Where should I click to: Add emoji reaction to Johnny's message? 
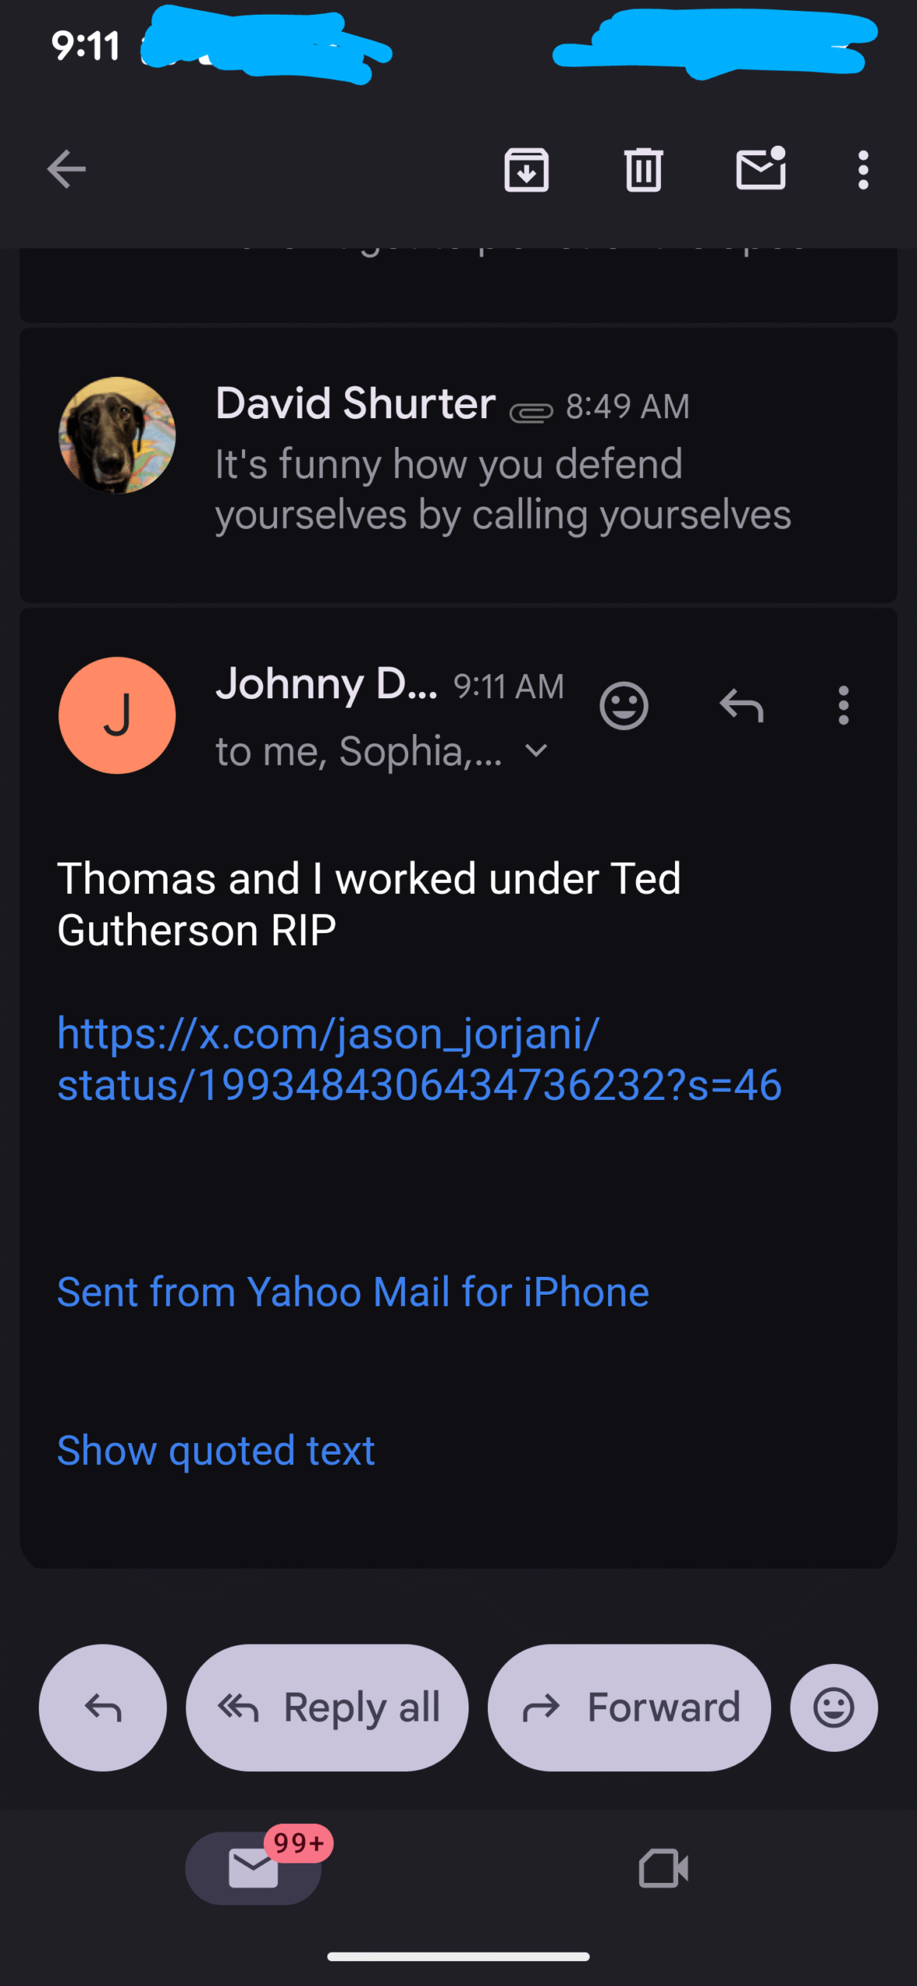pyautogui.click(x=624, y=706)
